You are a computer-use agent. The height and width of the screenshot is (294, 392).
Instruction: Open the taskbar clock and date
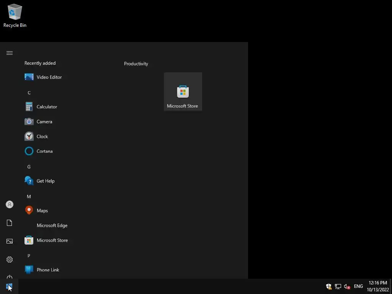point(378,286)
